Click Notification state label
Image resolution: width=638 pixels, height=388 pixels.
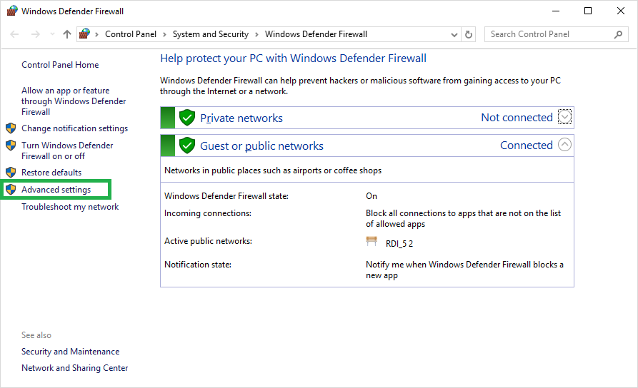(198, 265)
